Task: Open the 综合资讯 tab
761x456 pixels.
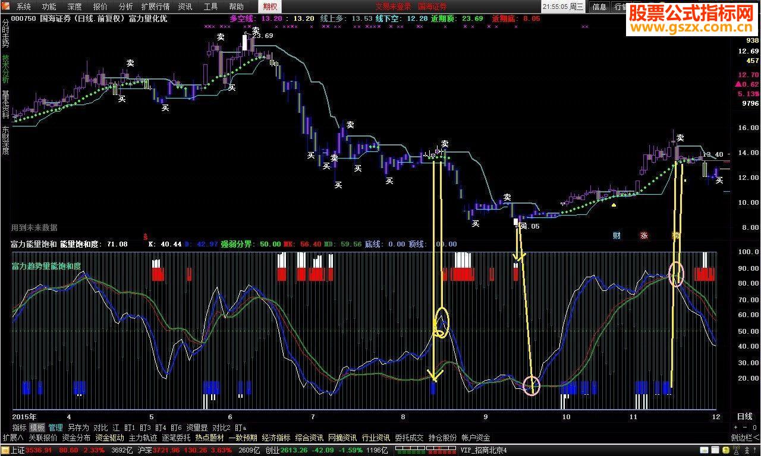Action: click(309, 438)
